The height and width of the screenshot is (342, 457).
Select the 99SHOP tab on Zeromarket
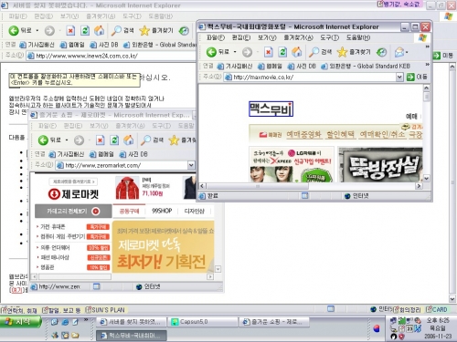point(162,211)
